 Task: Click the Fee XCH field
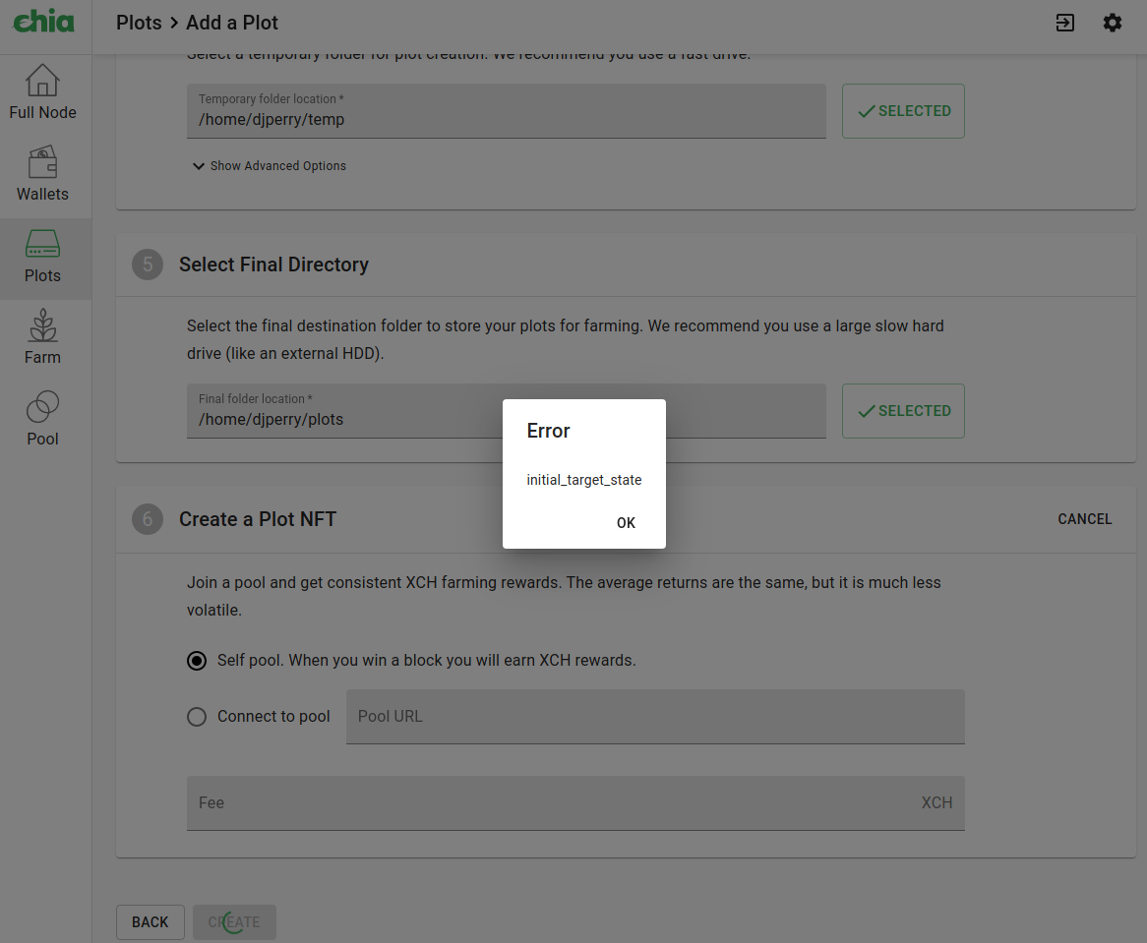(575, 802)
